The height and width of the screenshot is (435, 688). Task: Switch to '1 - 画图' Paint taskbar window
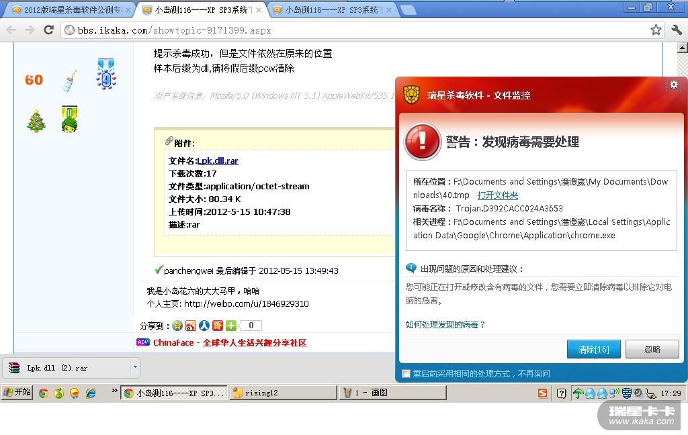click(x=392, y=393)
